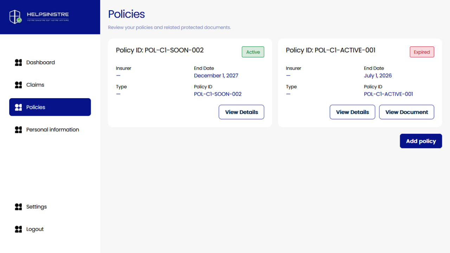Click the Policies sidebar icon

click(x=18, y=107)
